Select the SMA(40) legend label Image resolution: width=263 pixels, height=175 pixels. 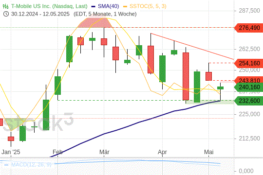point(109,6)
